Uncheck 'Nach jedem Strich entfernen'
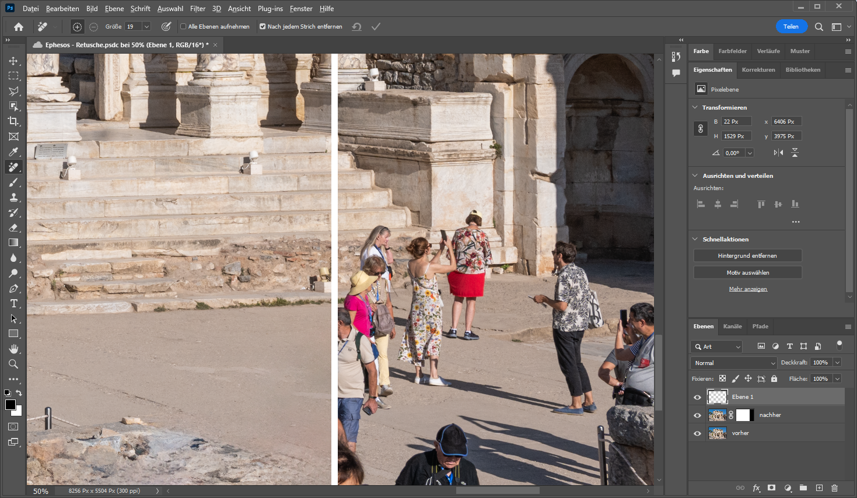This screenshot has width=857, height=498. (263, 26)
